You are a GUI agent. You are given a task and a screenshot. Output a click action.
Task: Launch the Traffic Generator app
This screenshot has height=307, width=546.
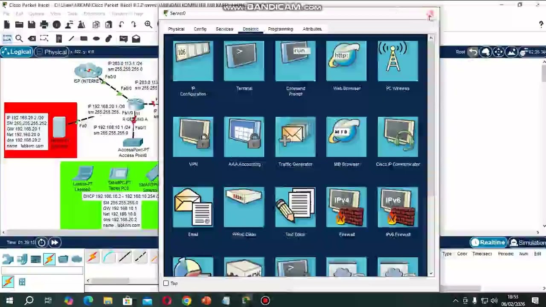(295, 136)
